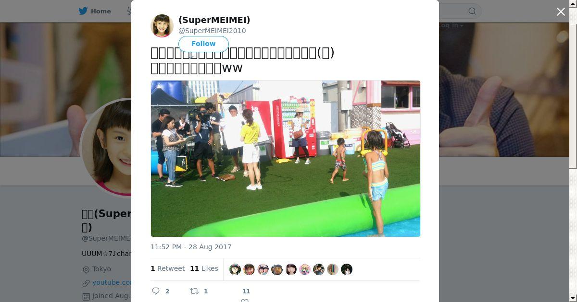Click the page vertical scrollbar

pyautogui.click(x=573, y=151)
